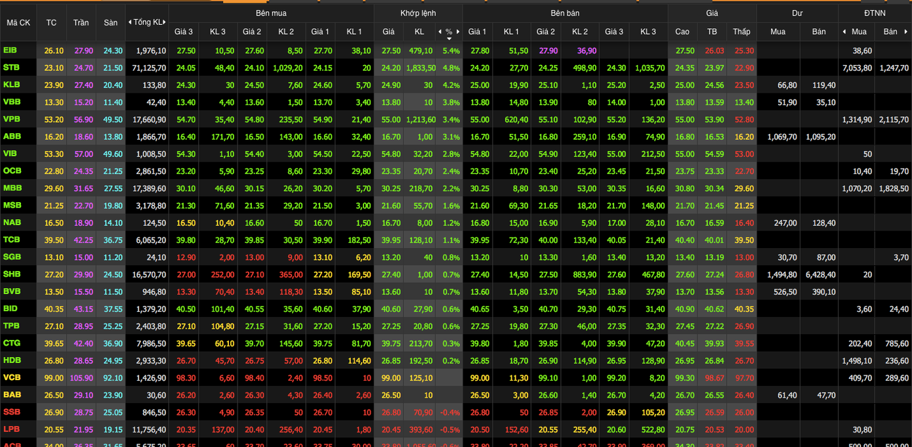Click left arrow beside Tổng KL header
Image resolution: width=912 pixels, height=447 pixels.
tap(130, 22)
